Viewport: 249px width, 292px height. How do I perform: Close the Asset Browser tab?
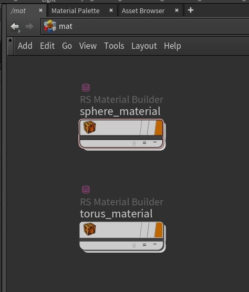click(177, 11)
